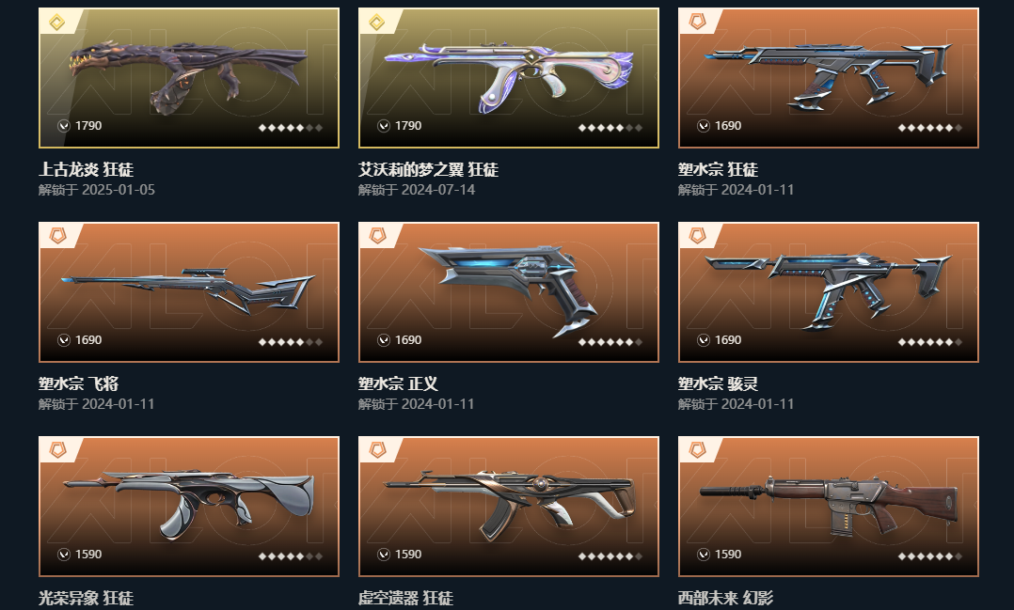
Task: Click the orange tier badge on 塑水宗 狂徒 card
Action: [697, 22]
